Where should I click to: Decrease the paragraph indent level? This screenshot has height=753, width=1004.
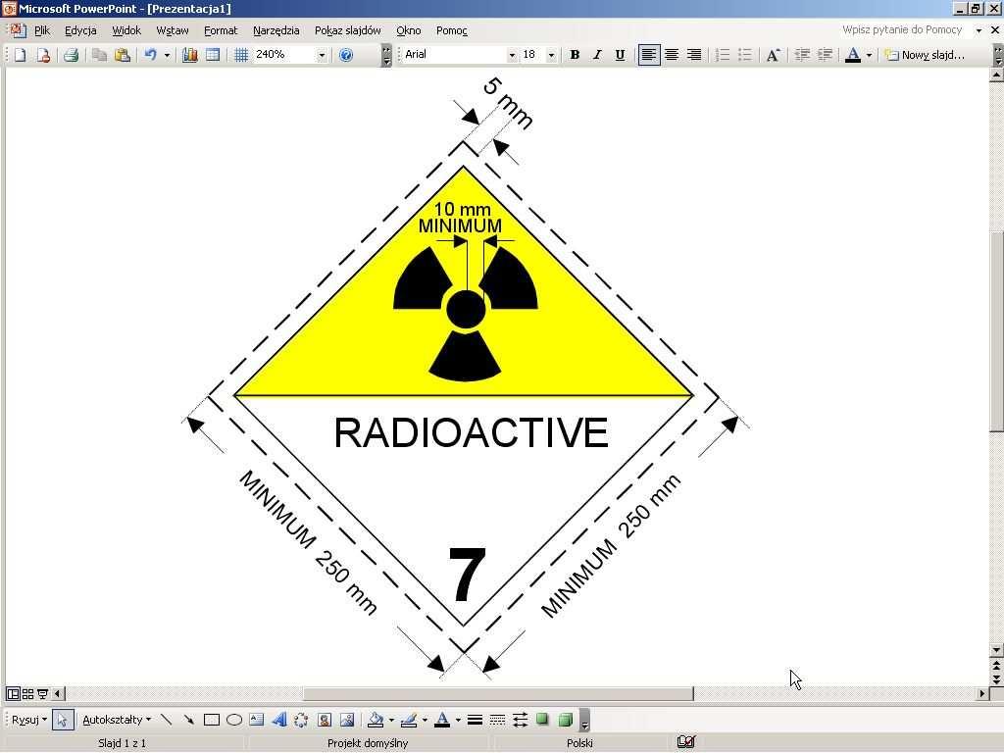click(x=802, y=55)
